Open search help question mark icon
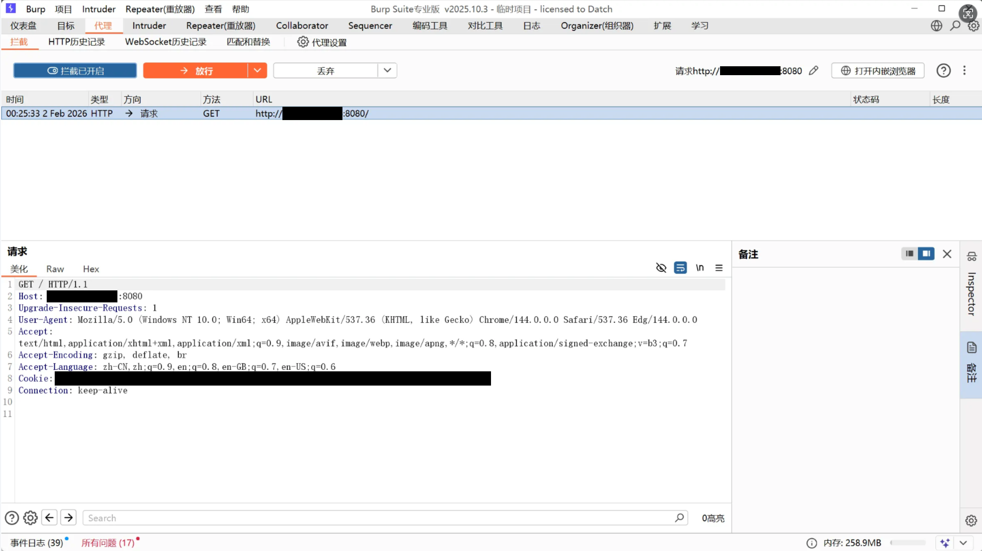Screen dimensions: 982x551 tap(12, 518)
